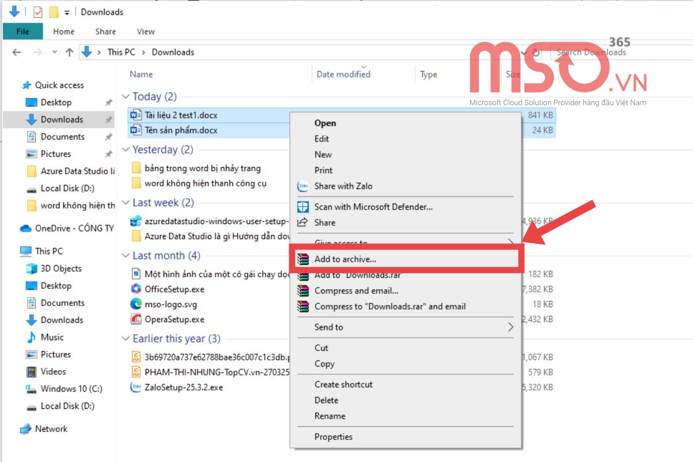Select Quick access in the navigation pane
The height and width of the screenshot is (462, 693).
59,85
